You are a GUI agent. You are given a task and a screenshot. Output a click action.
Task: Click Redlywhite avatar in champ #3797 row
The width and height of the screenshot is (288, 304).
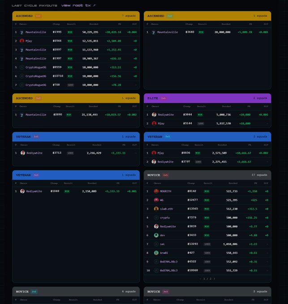tap(154, 162)
